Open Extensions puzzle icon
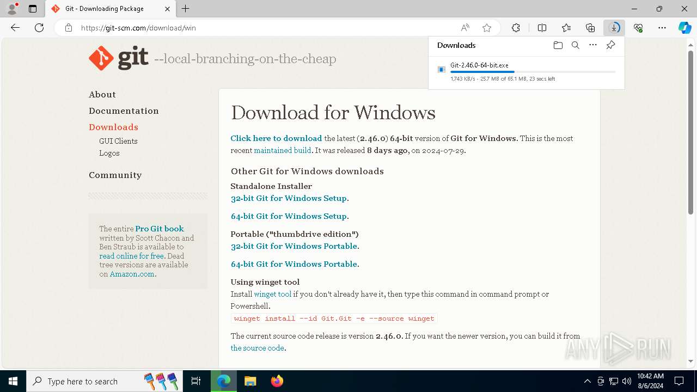 point(516,28)
